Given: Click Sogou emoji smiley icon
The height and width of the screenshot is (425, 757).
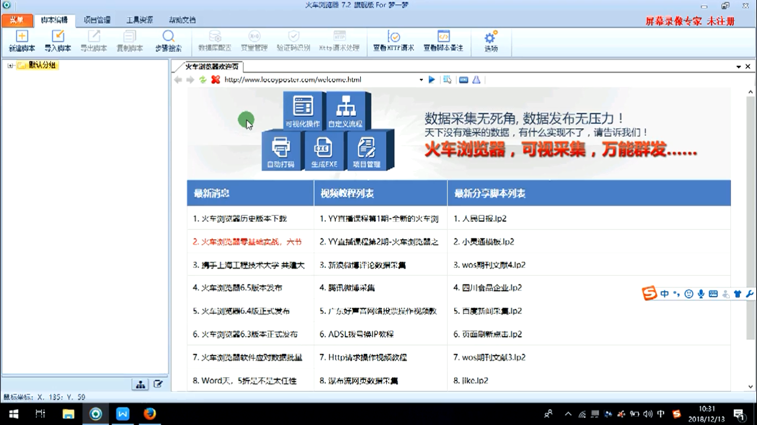Looking at the screenshot, I should pos(689,294).
